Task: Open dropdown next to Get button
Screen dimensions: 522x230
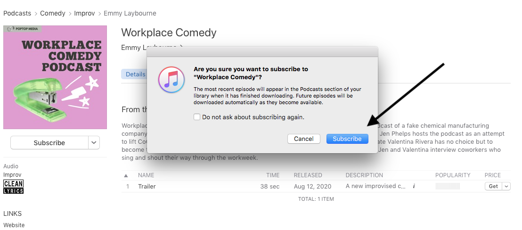Action: tap(506, 186)
